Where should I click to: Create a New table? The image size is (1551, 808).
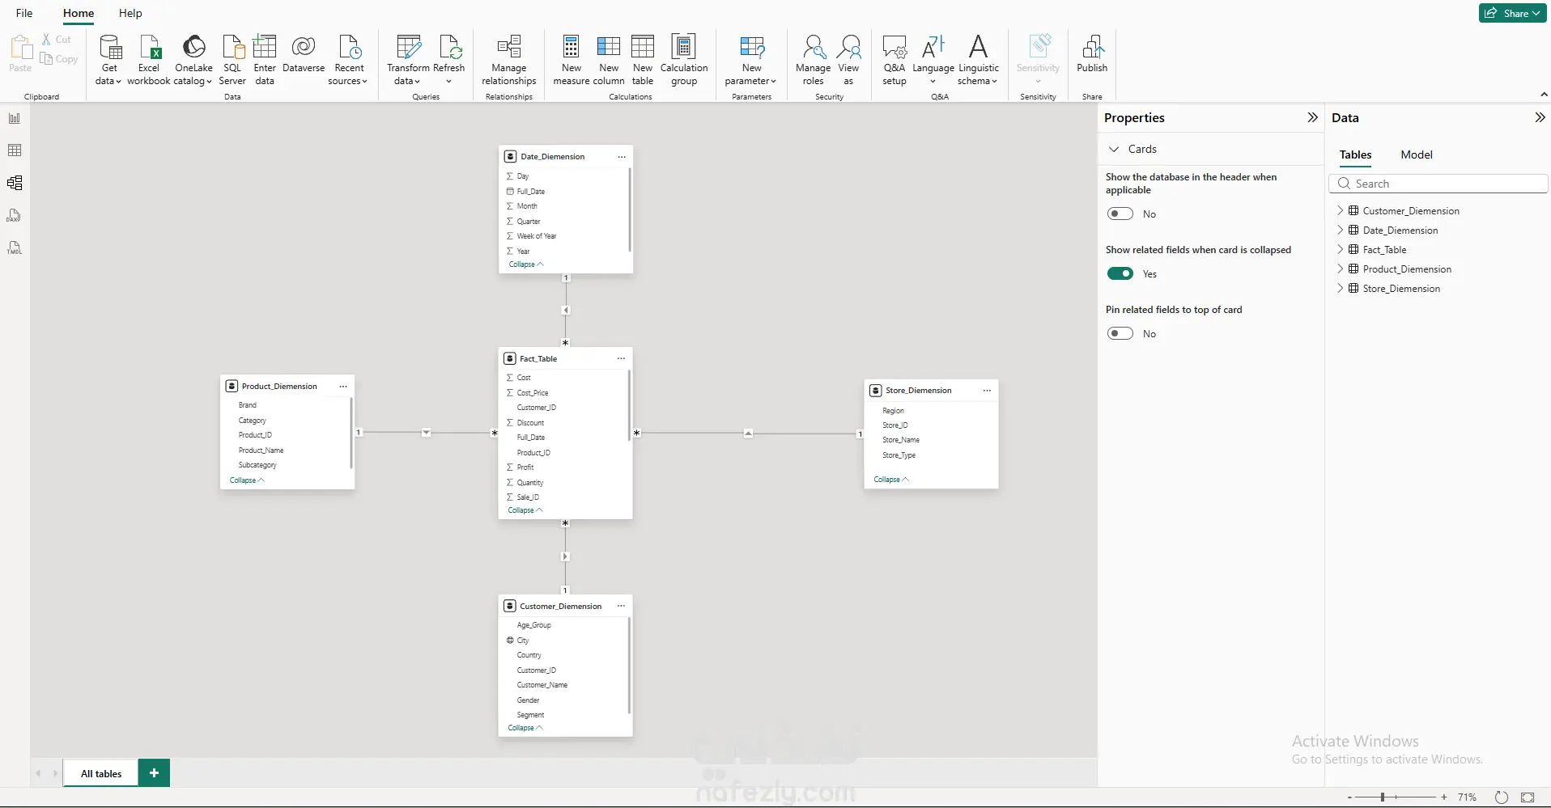pyautogui.click(x=643, y=59)
